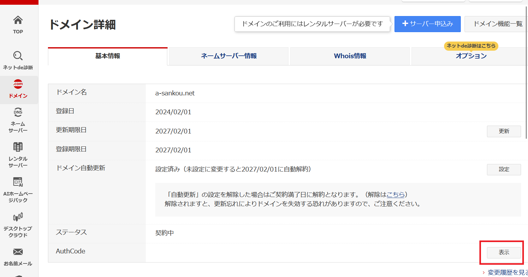Follow the こちら link to cancel auto-renewal
The image size is (528, 277).
click(x=395, y=195)
